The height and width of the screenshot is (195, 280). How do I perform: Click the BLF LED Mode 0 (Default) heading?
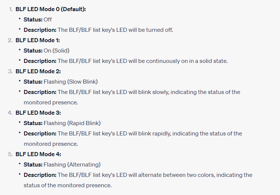click(51, 9)
